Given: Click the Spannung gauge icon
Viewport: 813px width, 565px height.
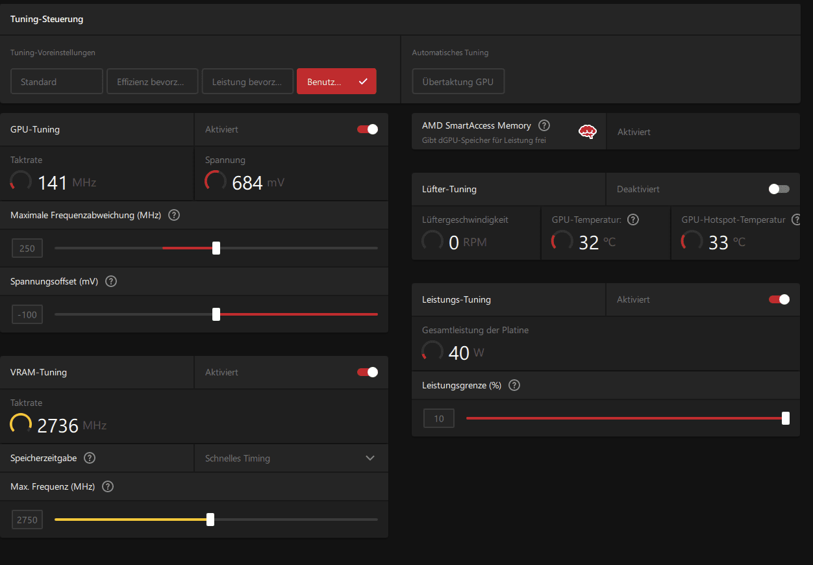Looking at the screenshot, I should [x=216, y=181].
